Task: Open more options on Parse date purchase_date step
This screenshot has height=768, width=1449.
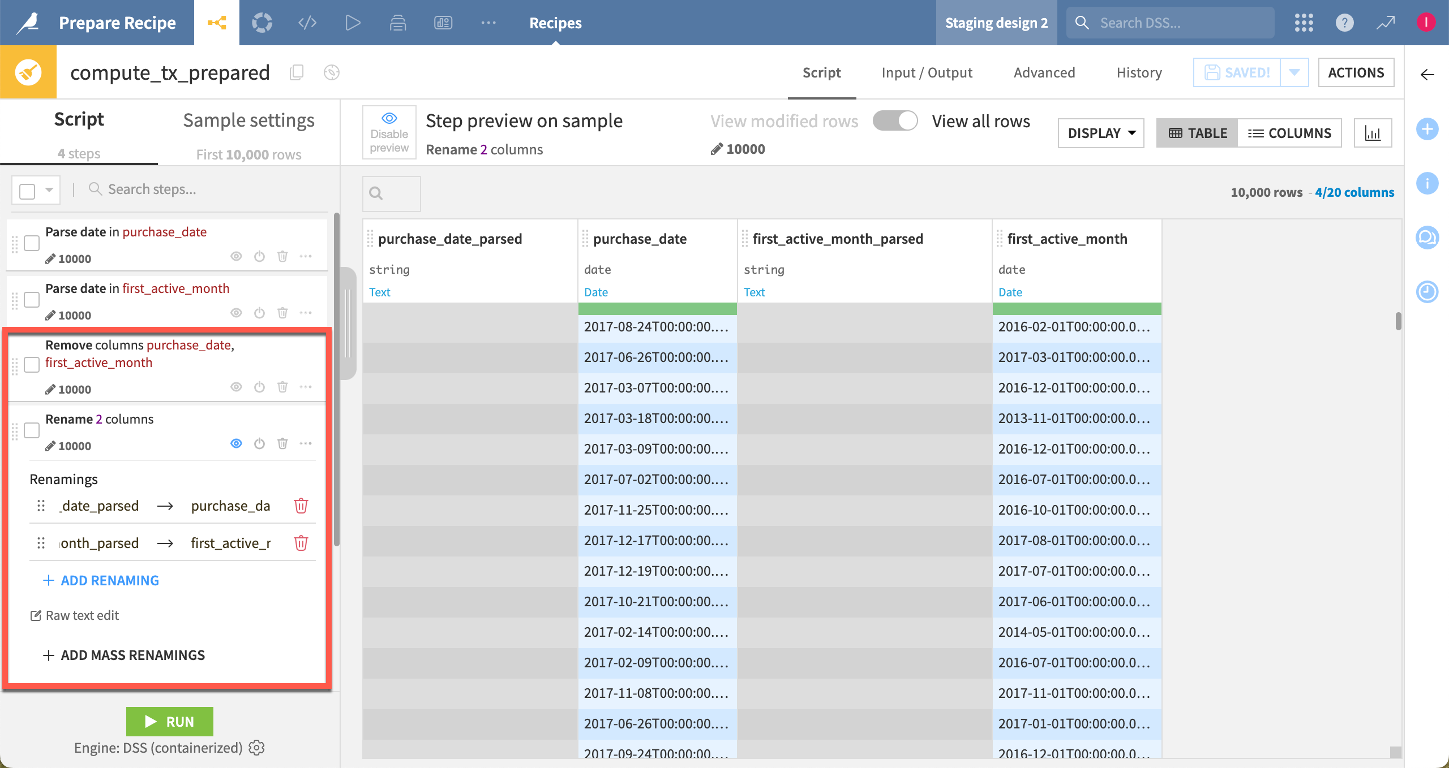Action: pos(306,256)
